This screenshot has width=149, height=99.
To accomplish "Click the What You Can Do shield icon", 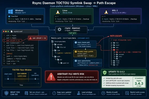I will [x=6, y=93].
